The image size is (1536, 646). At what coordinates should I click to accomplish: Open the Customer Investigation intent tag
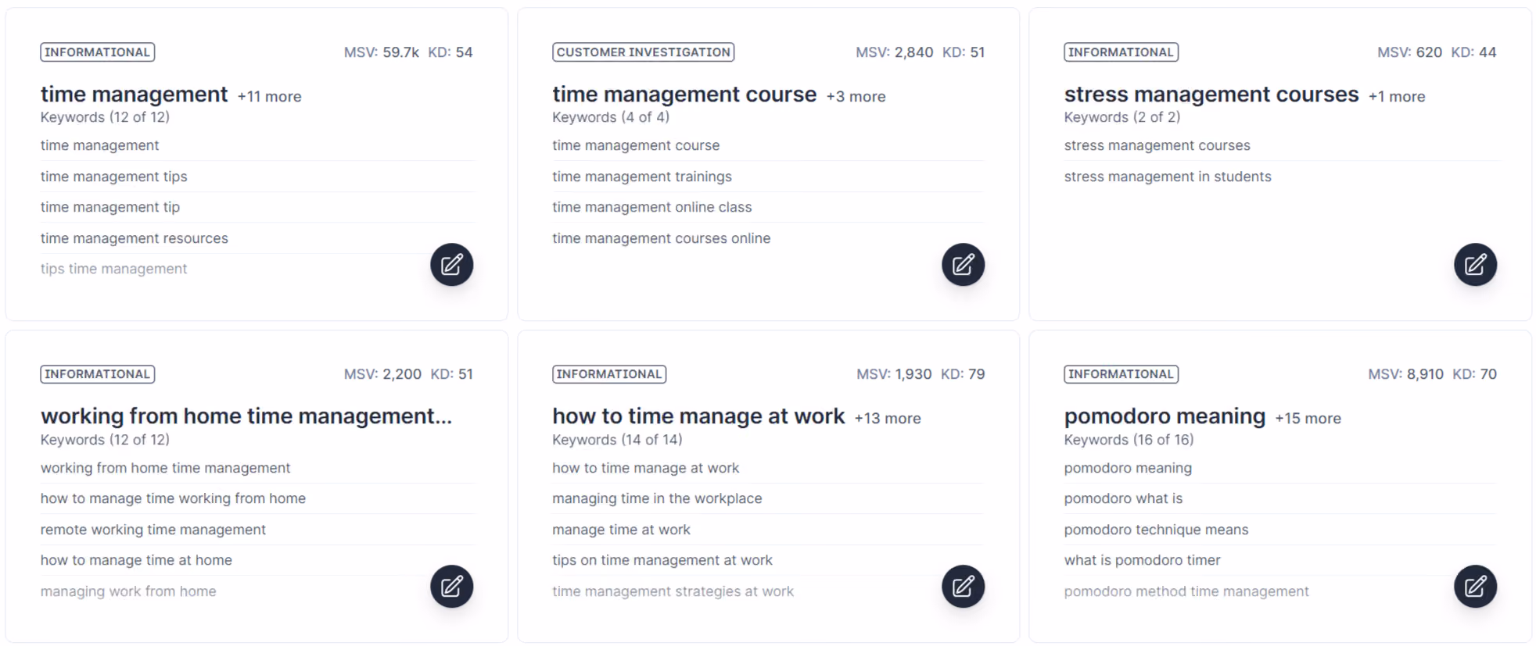pos(643,52)
